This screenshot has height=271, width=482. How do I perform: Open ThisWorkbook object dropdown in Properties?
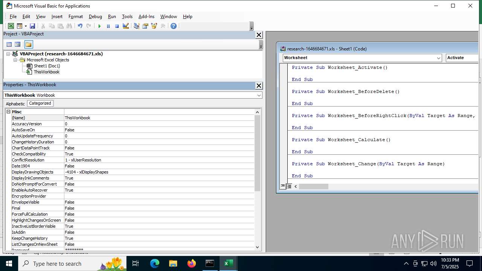[259, 95]
